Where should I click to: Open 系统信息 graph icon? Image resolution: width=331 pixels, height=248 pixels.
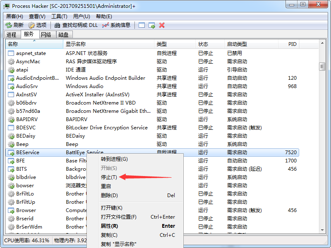(x=106, y=25)
